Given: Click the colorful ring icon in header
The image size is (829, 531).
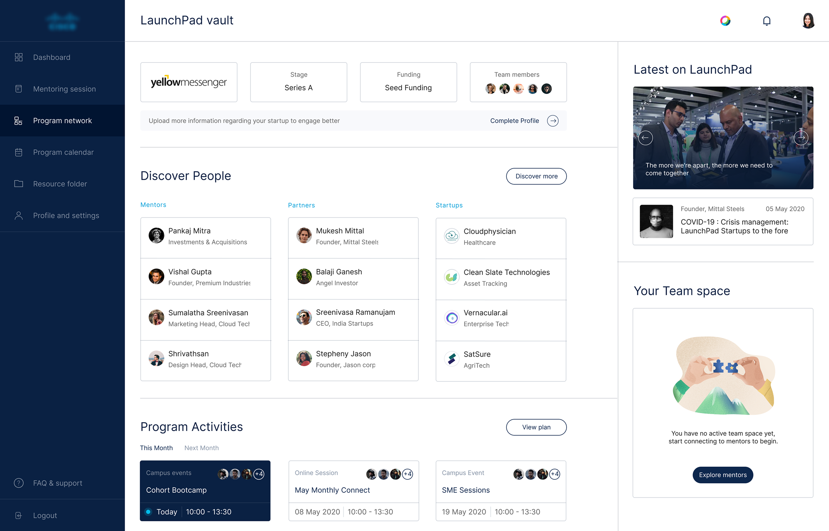Looking at the screenshot, I should pos(725,21).
